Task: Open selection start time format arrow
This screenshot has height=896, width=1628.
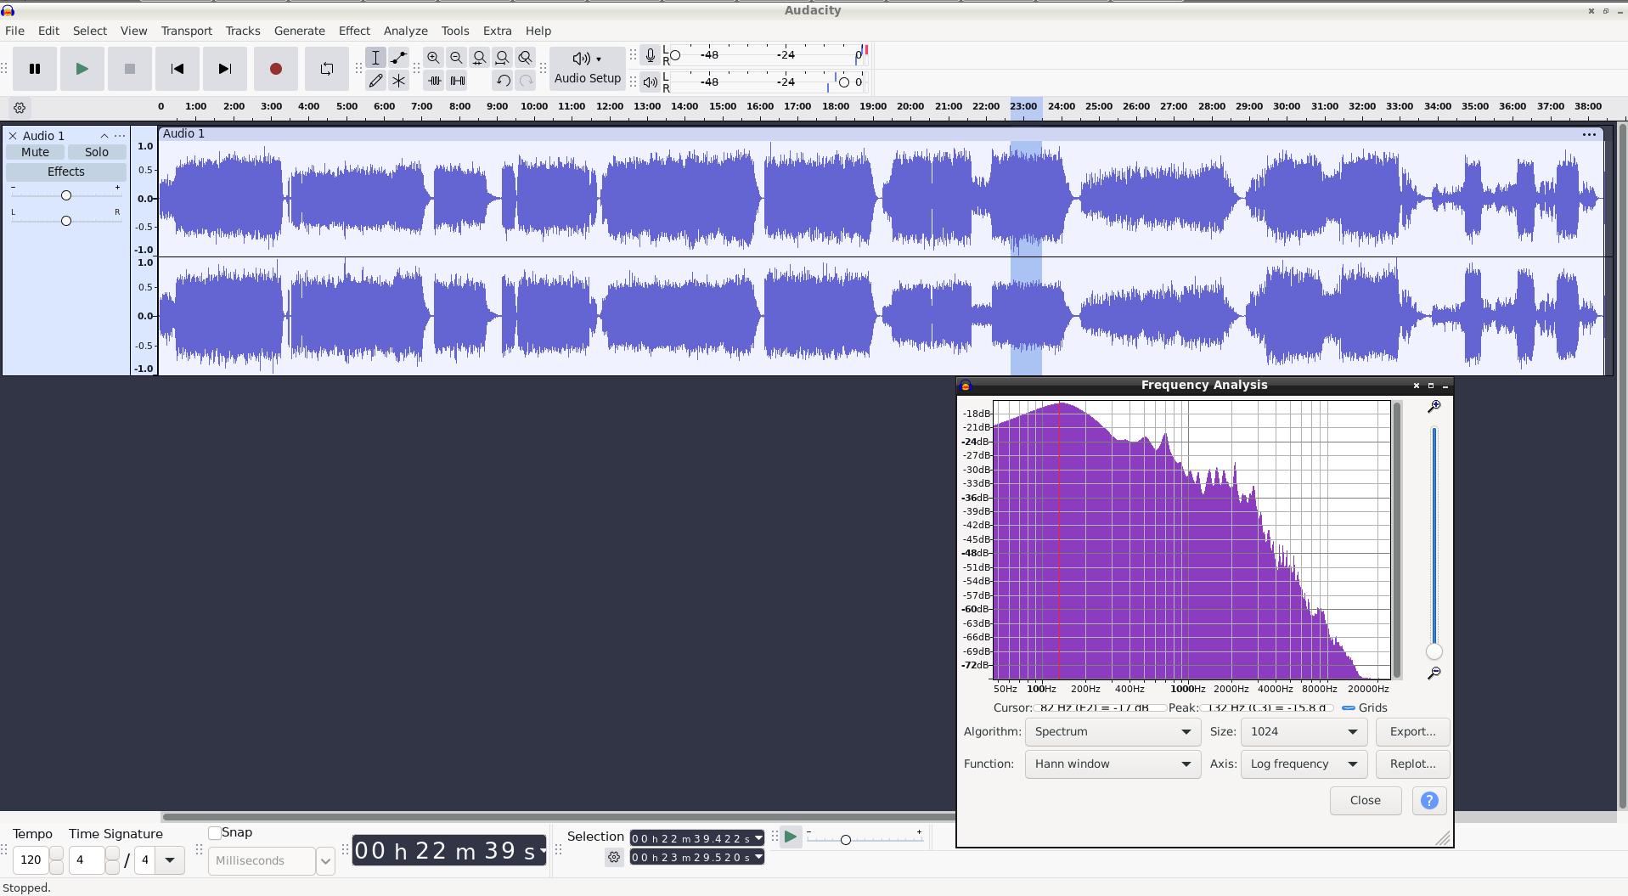Action: (758, 838)
